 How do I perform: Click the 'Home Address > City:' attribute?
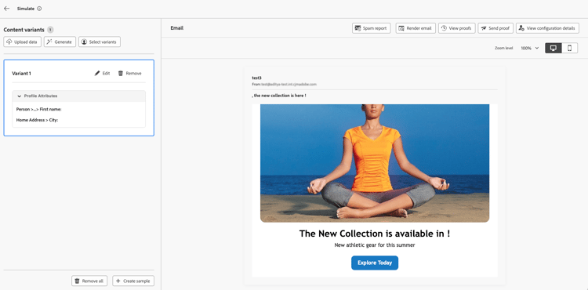(x=37, y=120)
